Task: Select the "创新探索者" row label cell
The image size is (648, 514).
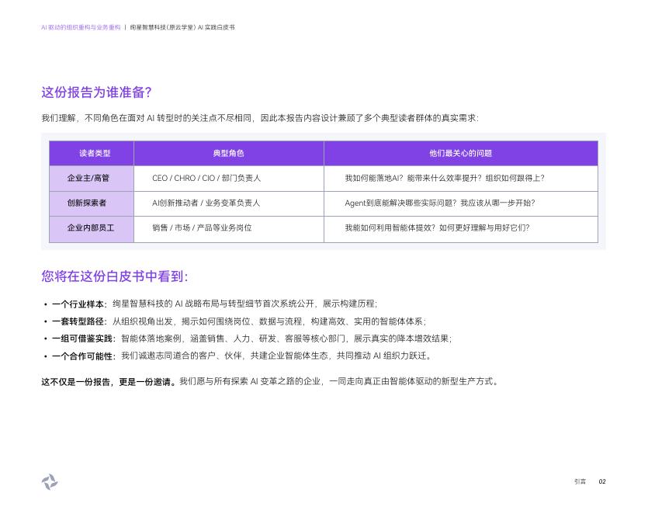Action: [92, 203]
